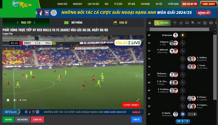
Task: Click the horizontal events scrollbar track
Action: [179, 29]
